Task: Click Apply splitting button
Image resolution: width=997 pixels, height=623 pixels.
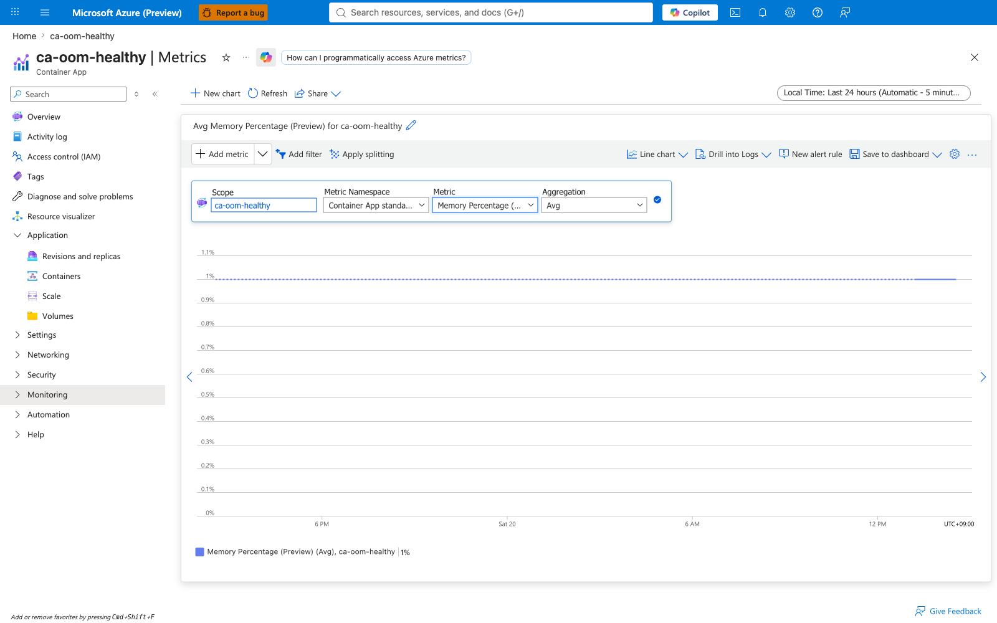Action: click(x=361, y=155)
